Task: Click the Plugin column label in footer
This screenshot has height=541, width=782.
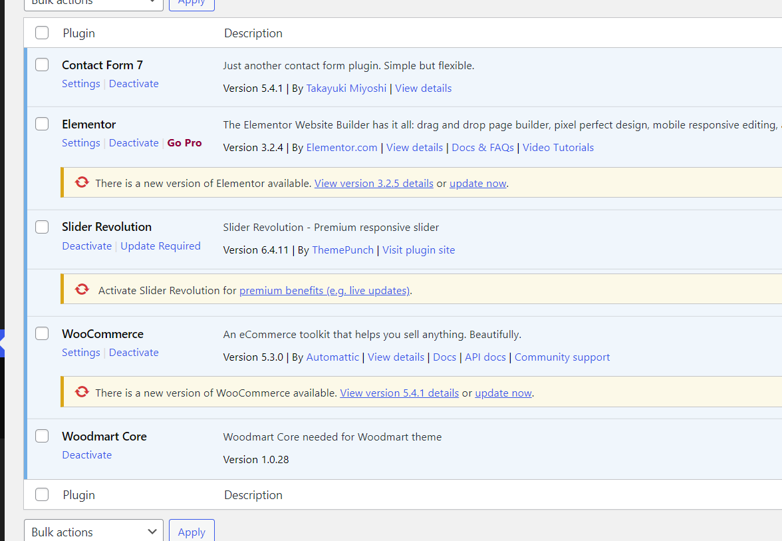Action: click(78, 495)
